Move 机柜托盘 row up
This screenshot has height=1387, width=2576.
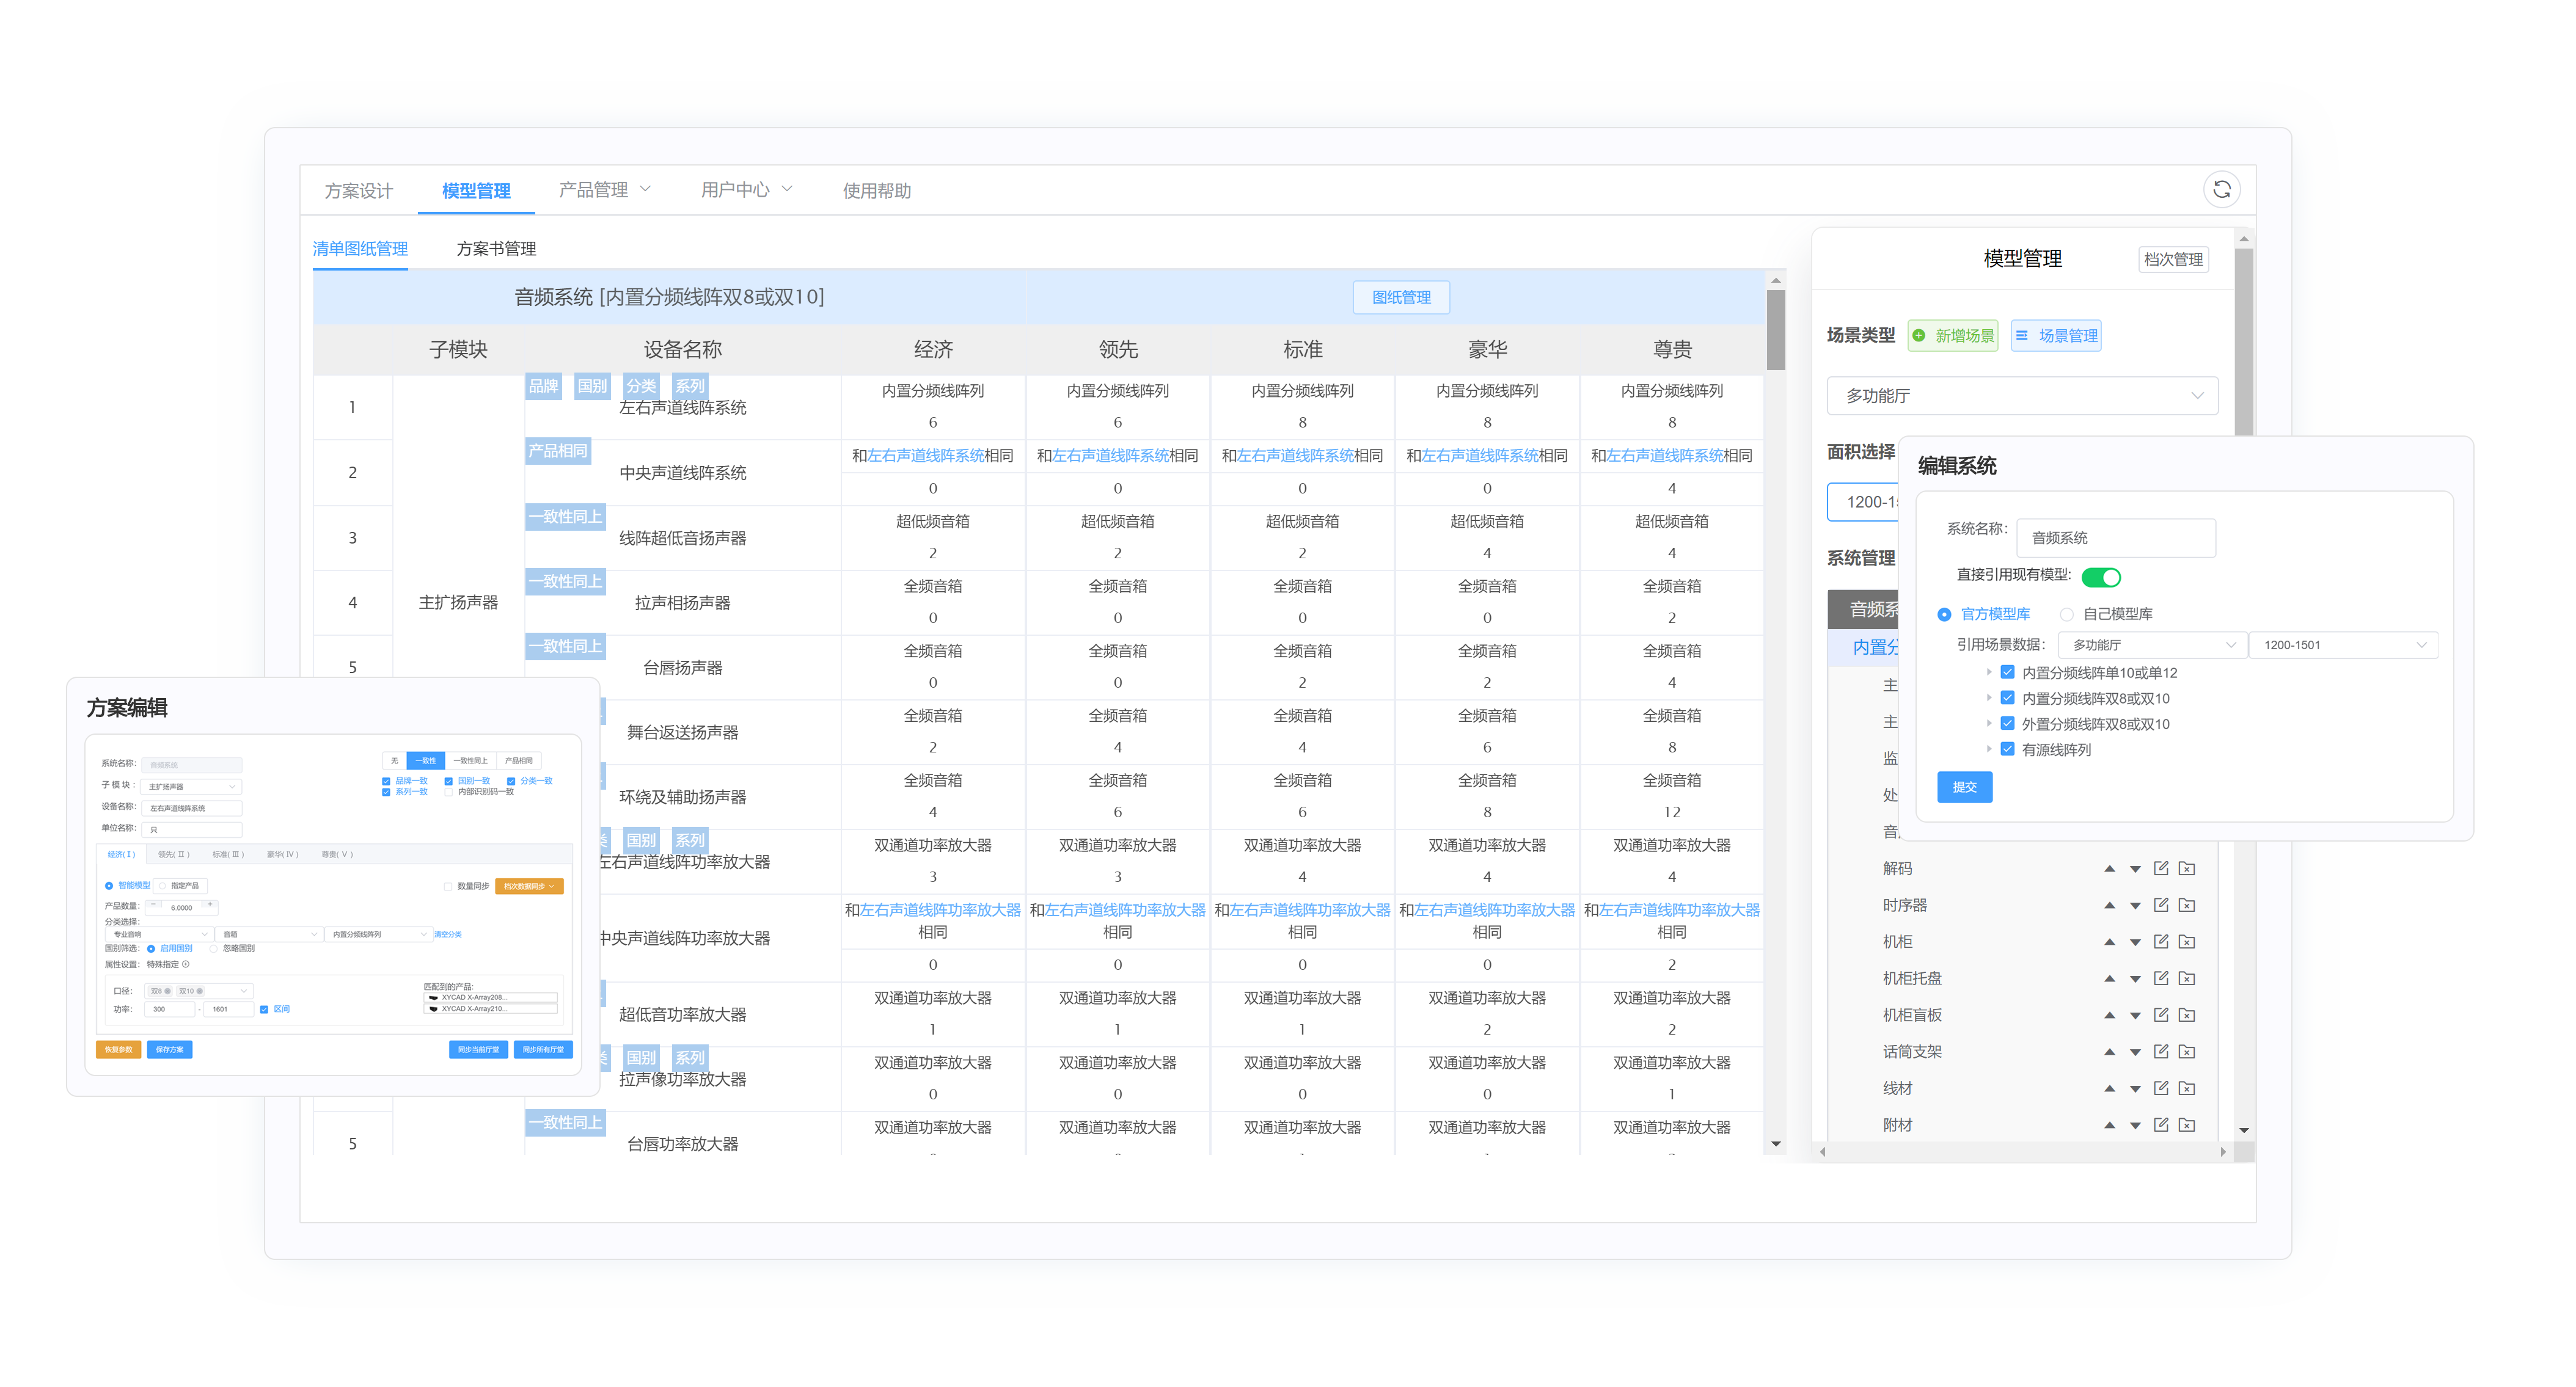pos(2109,978)
